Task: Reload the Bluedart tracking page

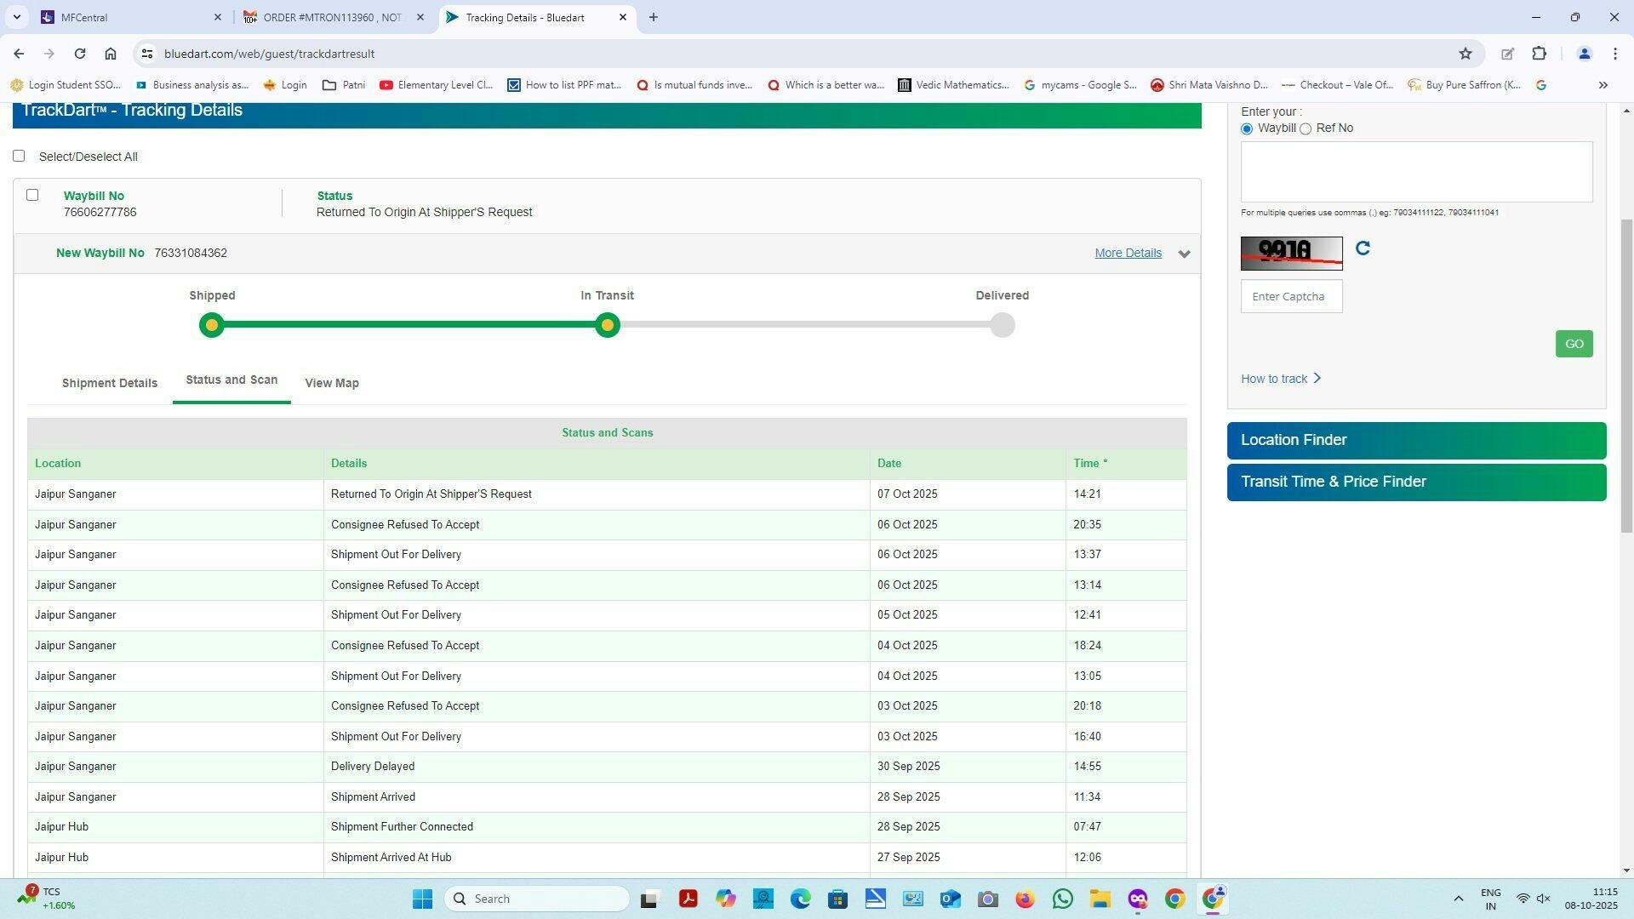Action: (79, 54)
